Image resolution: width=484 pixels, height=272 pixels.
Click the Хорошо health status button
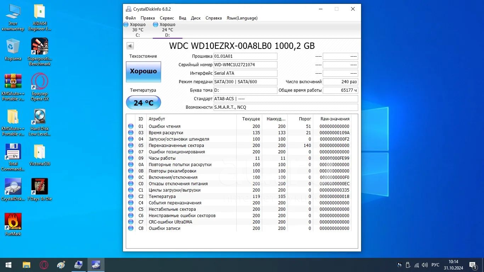click(x=143, y=72)
